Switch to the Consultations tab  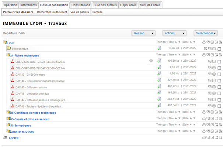[81, 5]
